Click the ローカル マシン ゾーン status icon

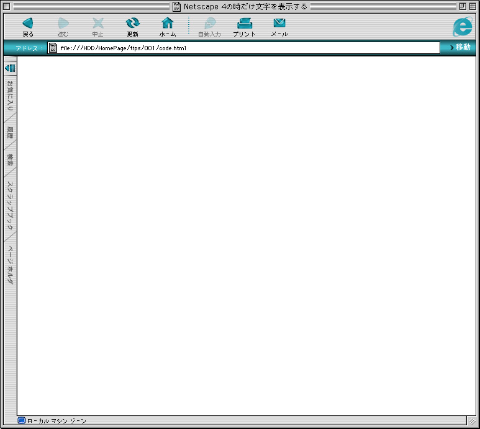(22, 420)
